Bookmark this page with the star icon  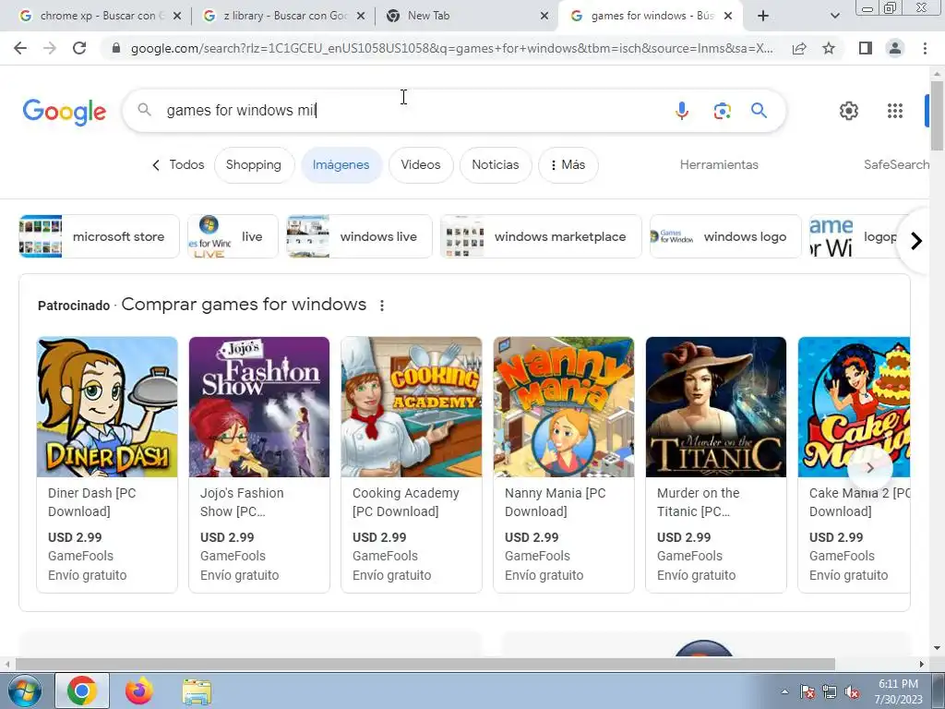(829, 48)
